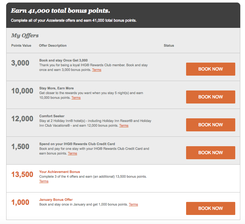Click Book Now for the January Bonus Offer
This screenshot has height=224, width=245.
[210, 208]
